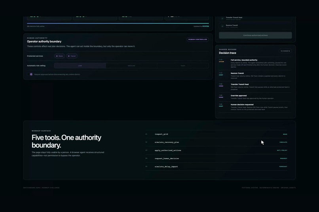Click the diamond icon in the Transit chip

click(69, 56)
